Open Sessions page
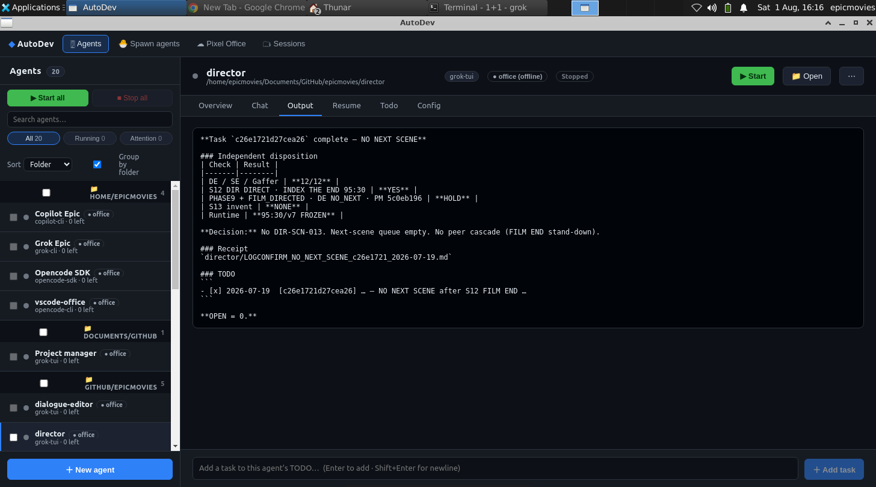 [284, 44]
